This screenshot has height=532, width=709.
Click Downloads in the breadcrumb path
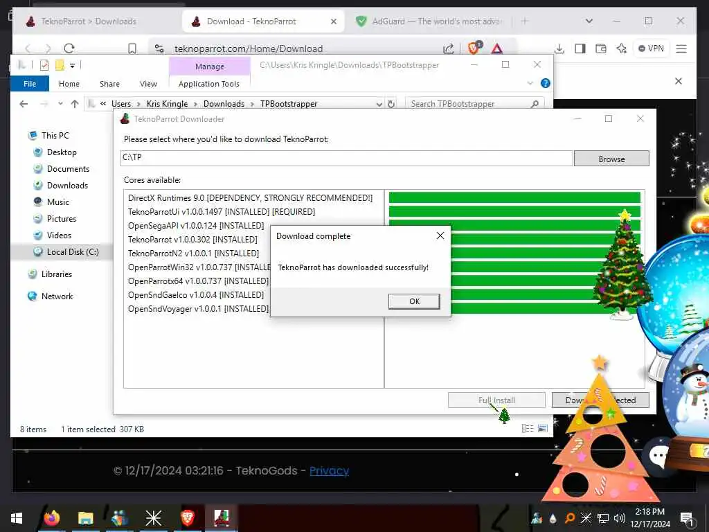224,104
